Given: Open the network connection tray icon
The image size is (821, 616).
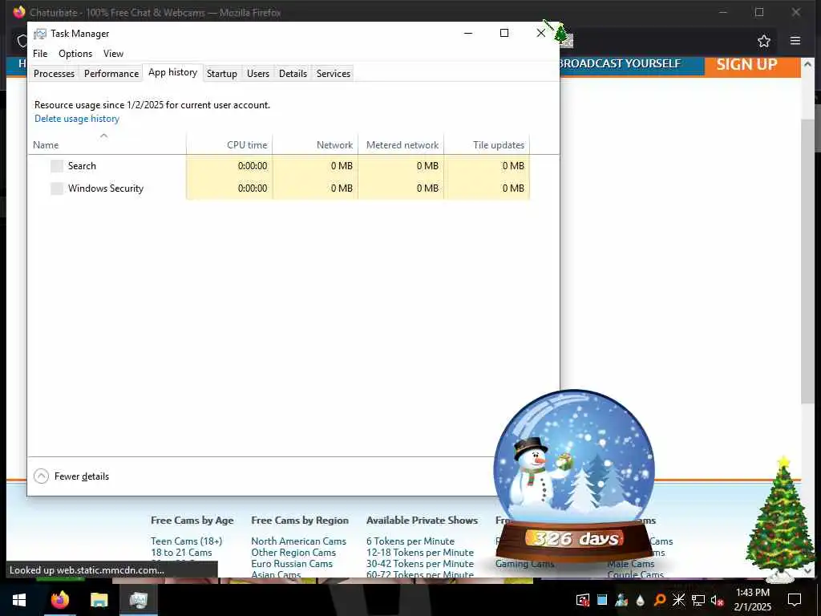Looking at the screenshot, I should coord(698,600).
